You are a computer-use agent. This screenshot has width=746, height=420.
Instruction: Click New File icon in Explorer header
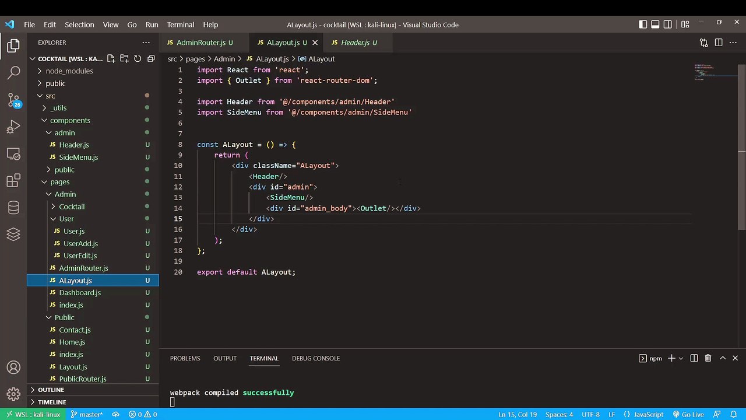click(x=111, y=58)
